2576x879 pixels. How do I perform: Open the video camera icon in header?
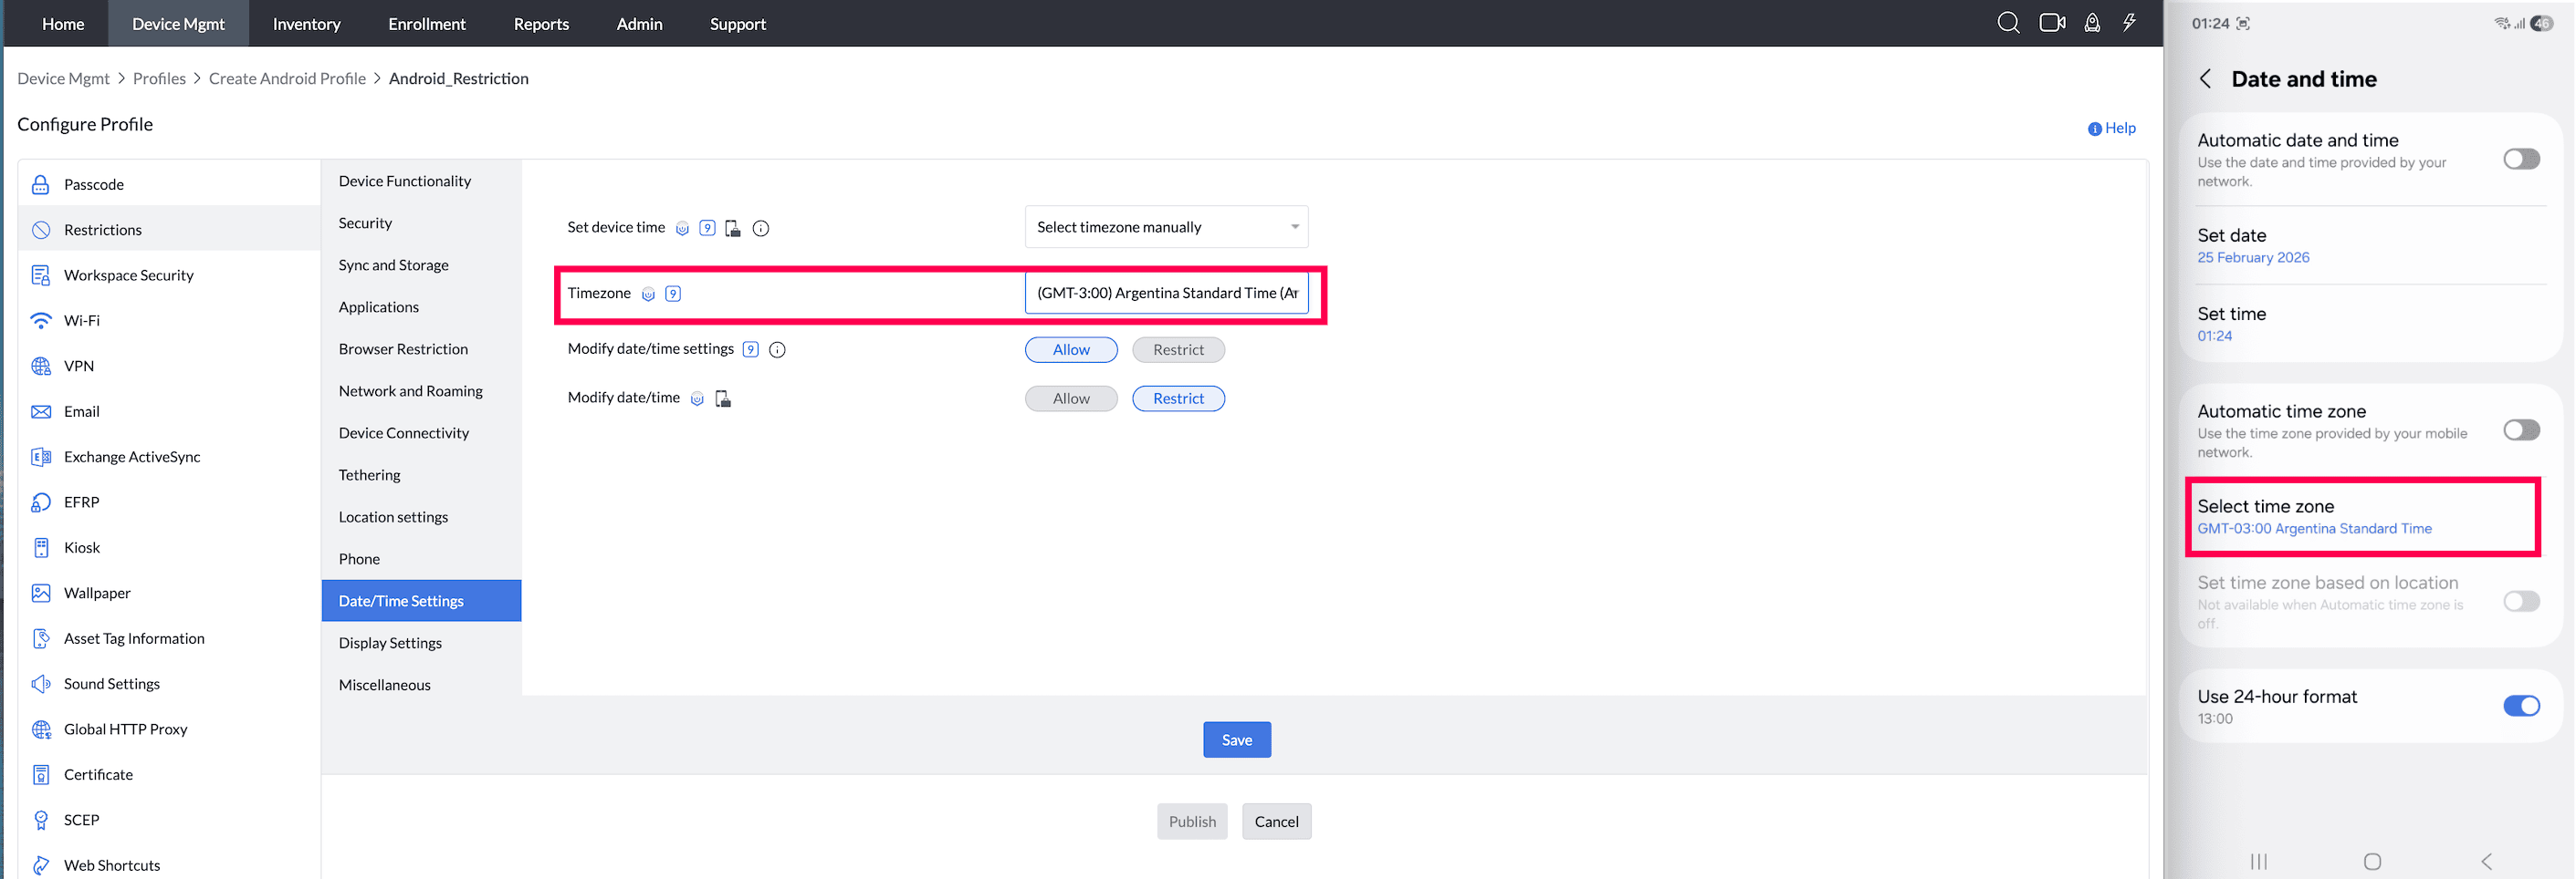pos(2051,23)
